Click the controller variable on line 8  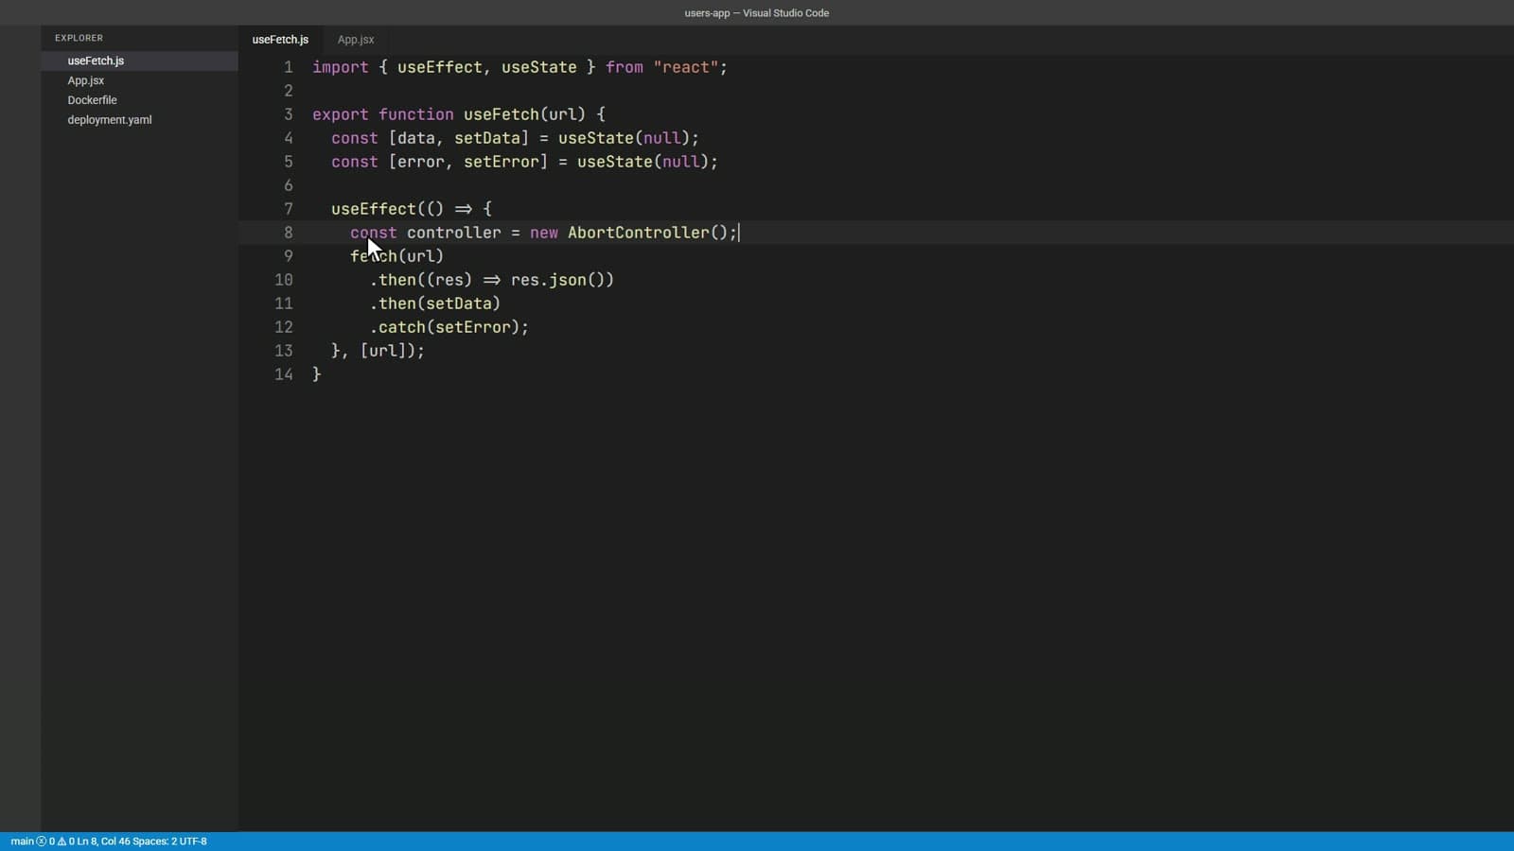point(454,233)
